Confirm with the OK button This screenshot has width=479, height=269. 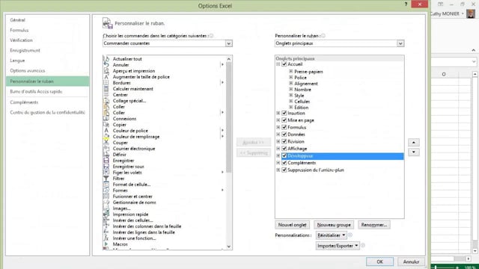[379, 262]
